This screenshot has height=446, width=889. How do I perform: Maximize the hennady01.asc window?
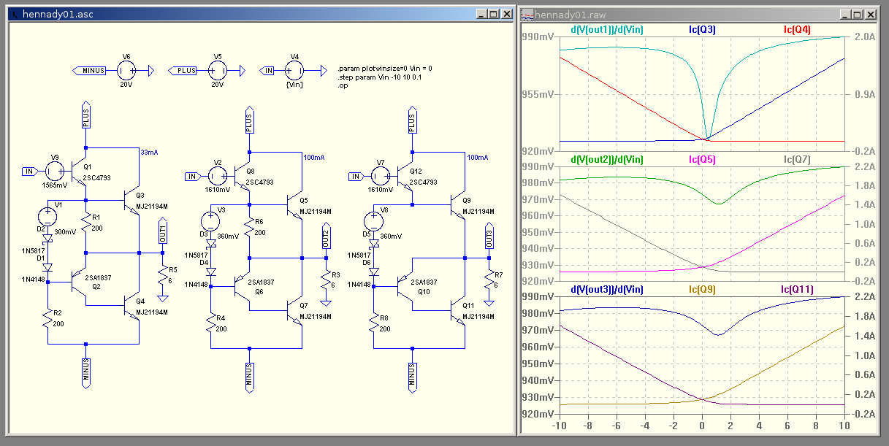[x=493, y=14]
